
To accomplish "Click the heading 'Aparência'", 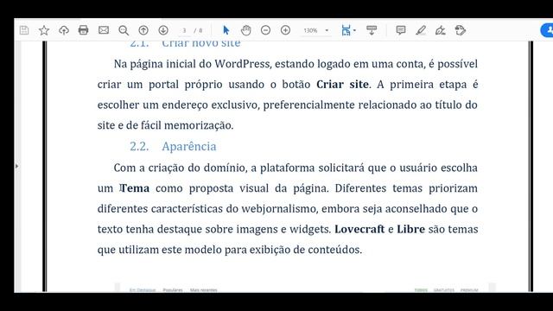I will pyautogui.click(x=189, y=146).
